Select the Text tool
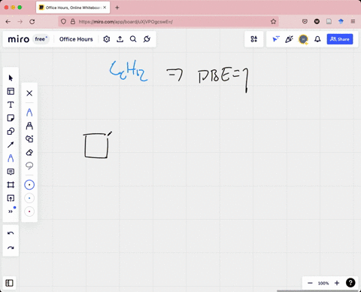Viewport: 361px width, 292px height. point(11,105)
